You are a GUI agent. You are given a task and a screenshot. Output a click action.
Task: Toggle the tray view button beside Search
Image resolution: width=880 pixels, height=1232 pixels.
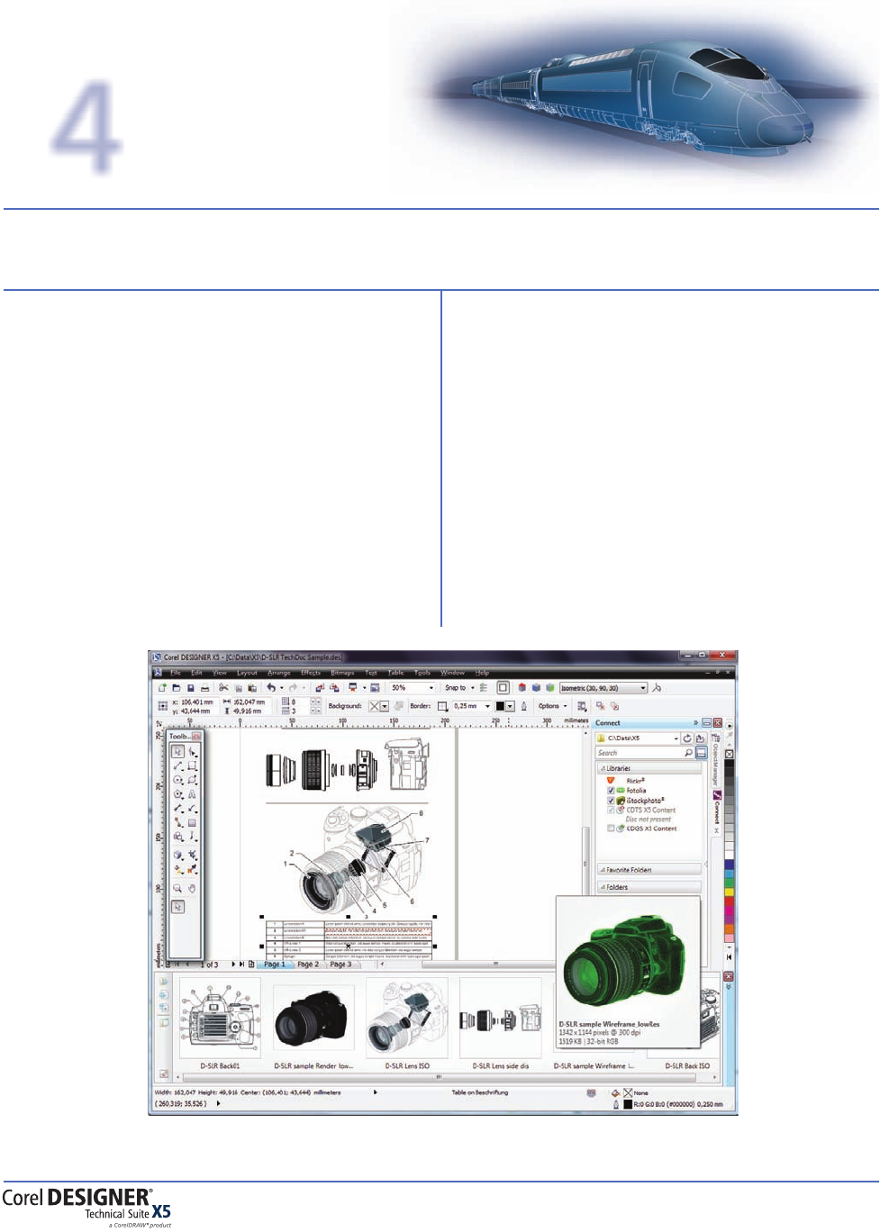[x=701, y=753]
